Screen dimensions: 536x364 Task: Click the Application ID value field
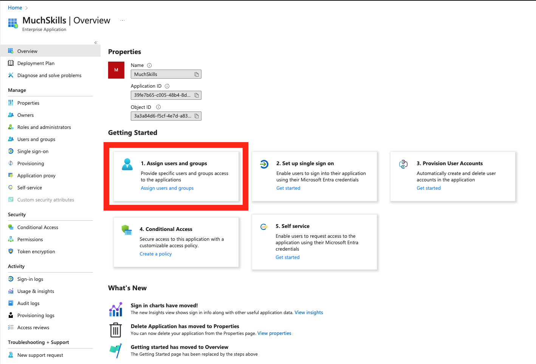coord(166,95)
